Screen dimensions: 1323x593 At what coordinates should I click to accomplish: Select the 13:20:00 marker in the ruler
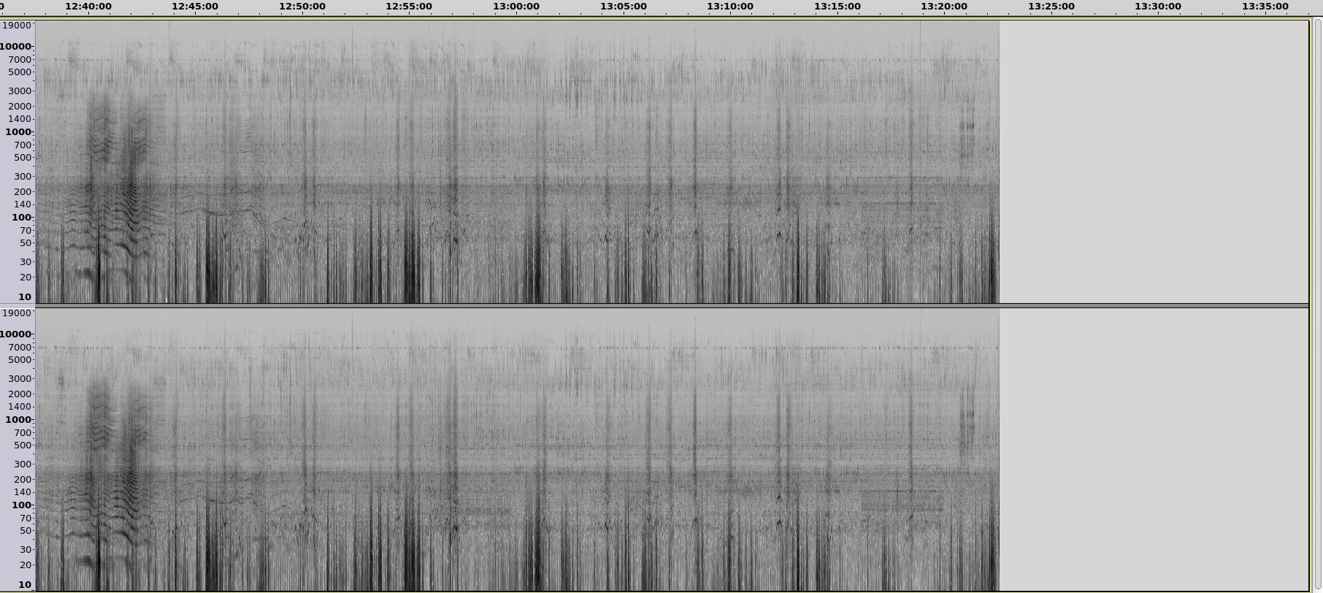(944, 7)
